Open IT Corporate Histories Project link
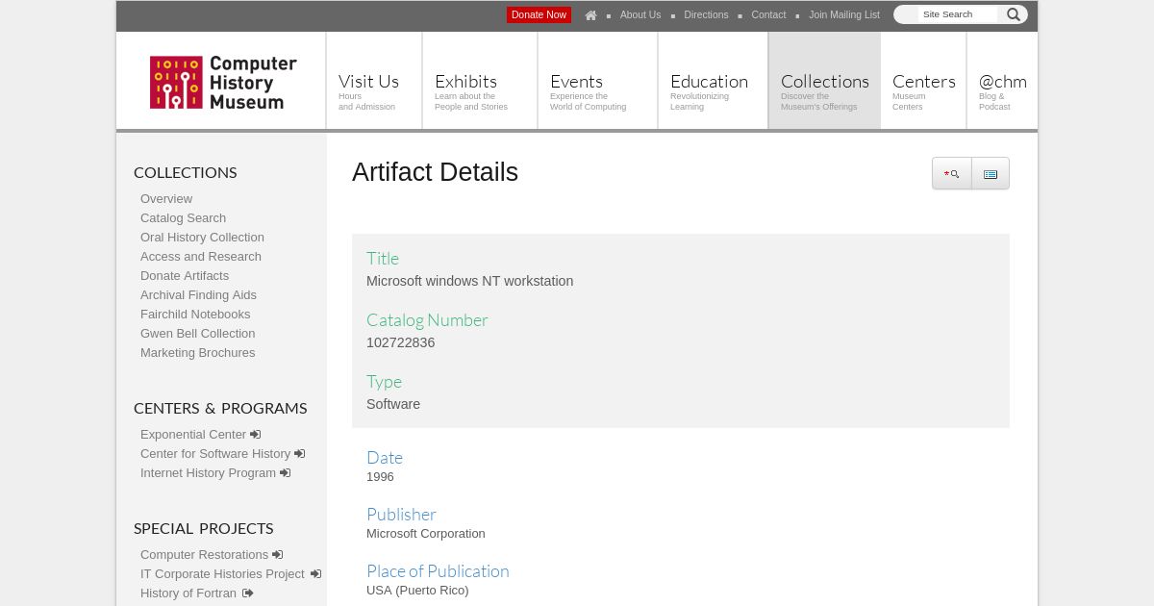The width and height of the screenshot is (1154, 606). pos(222,574)
